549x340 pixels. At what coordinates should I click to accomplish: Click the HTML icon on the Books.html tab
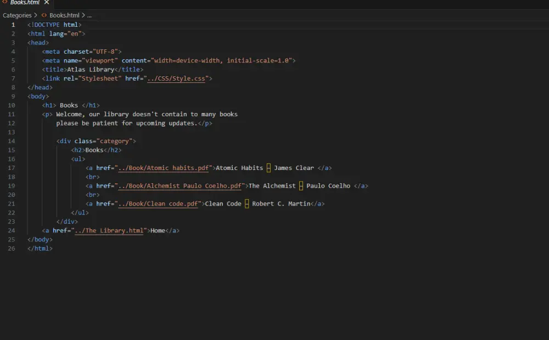click(4, 3)
